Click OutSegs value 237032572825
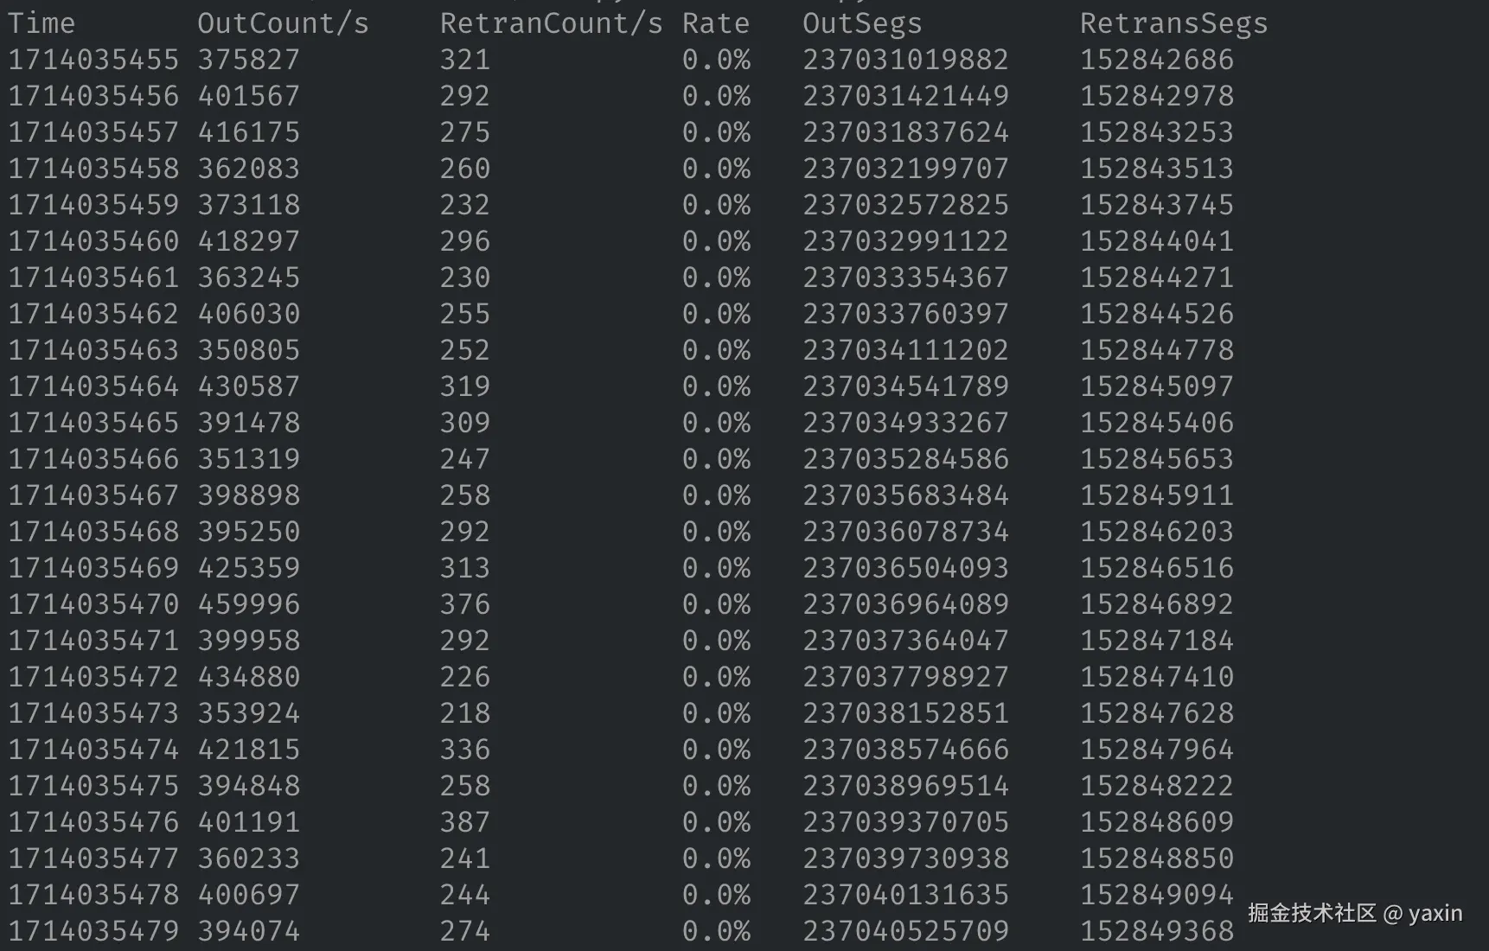 coord(906,205)
